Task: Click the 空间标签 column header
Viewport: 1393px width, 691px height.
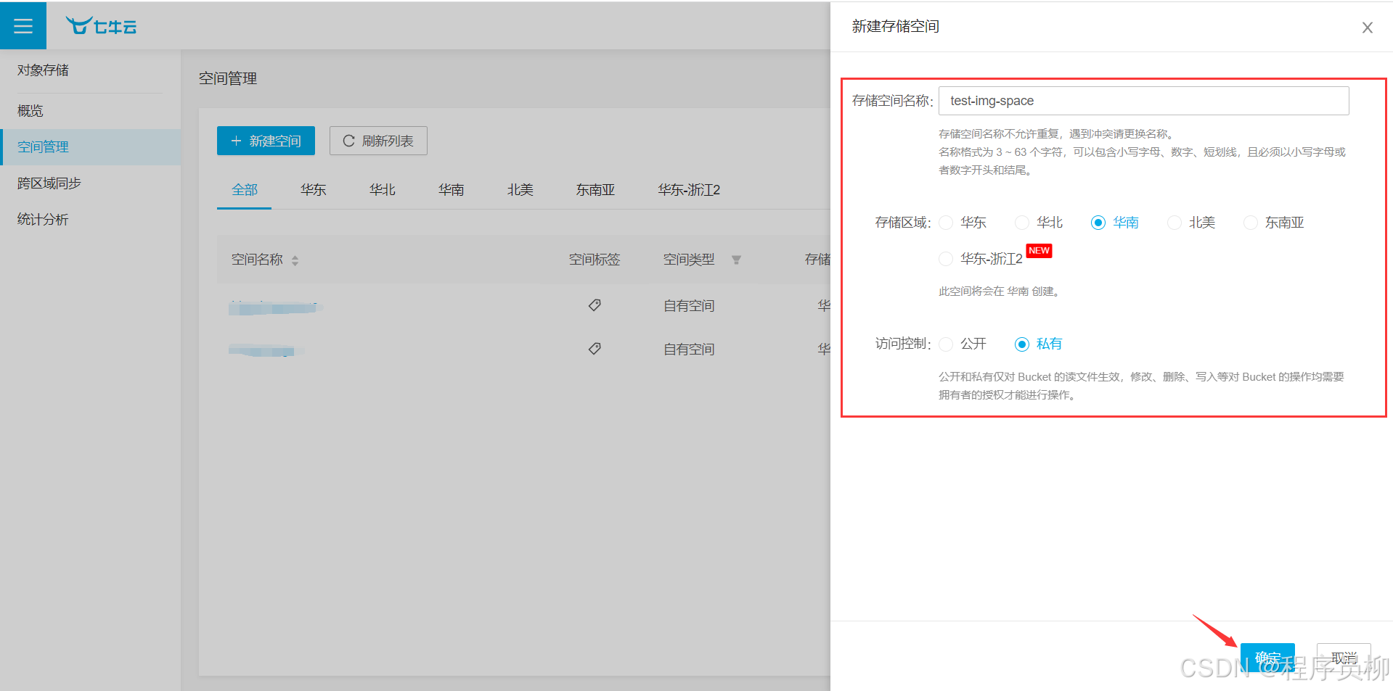Action: [595, 260]
